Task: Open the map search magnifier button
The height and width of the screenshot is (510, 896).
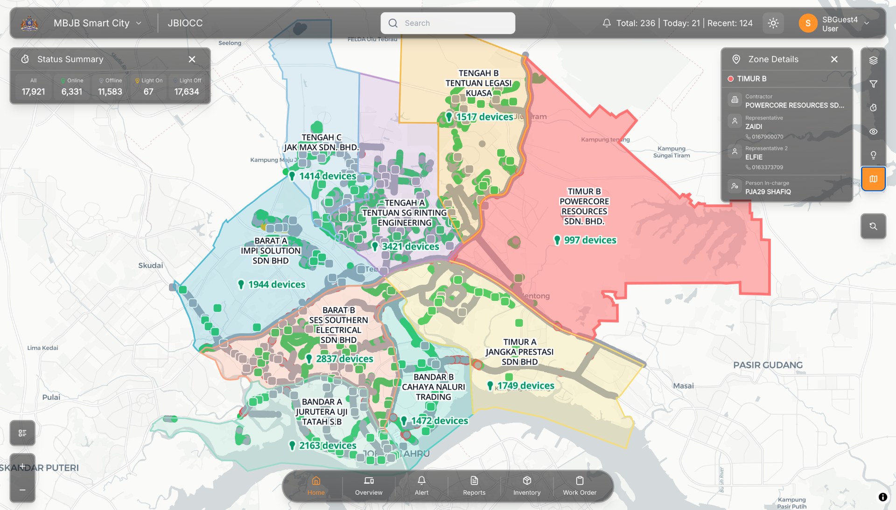Action: tap(873, 226)
